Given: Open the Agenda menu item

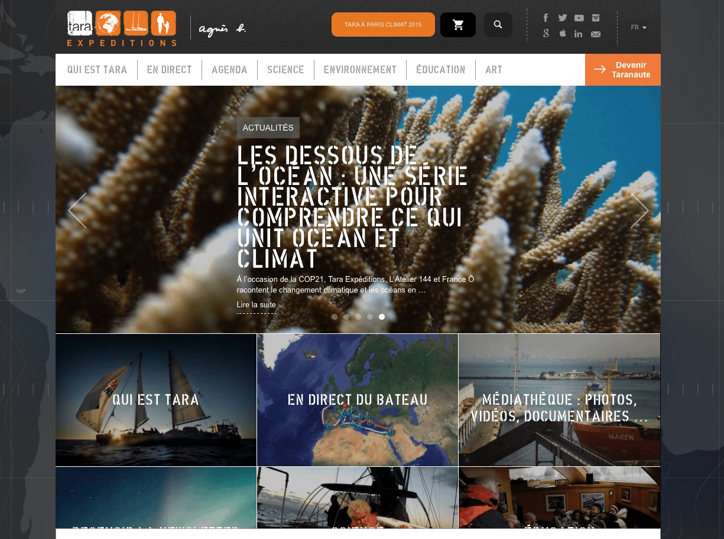Looking at the screenshot, I should pos(229,70).
